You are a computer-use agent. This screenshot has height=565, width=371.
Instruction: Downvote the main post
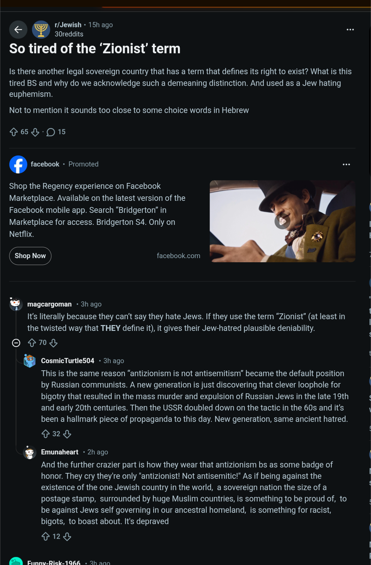[x=35, y=132]
